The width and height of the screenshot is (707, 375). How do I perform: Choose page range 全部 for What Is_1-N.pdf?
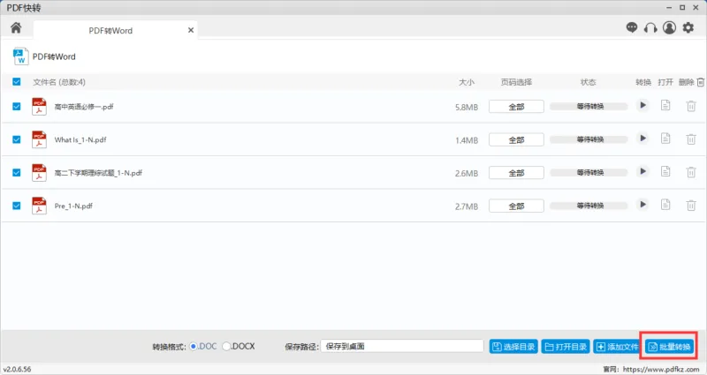(516, 140)
